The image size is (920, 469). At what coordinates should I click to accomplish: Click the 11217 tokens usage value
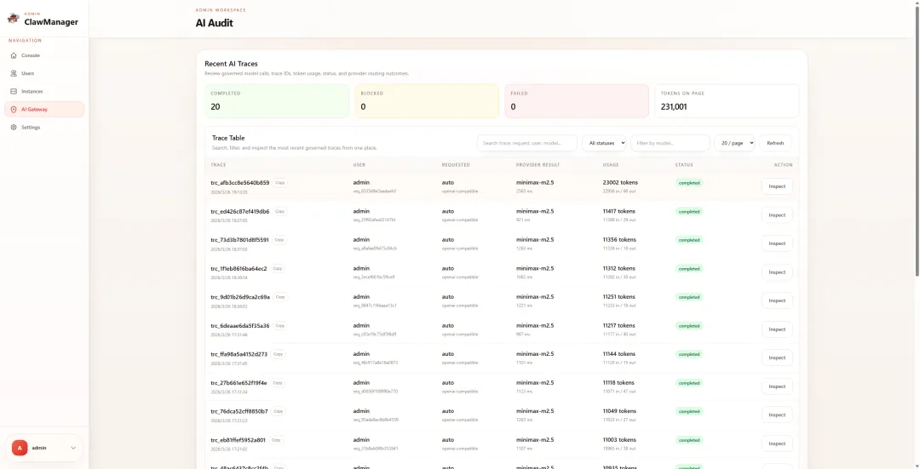[x=619, y=326]
